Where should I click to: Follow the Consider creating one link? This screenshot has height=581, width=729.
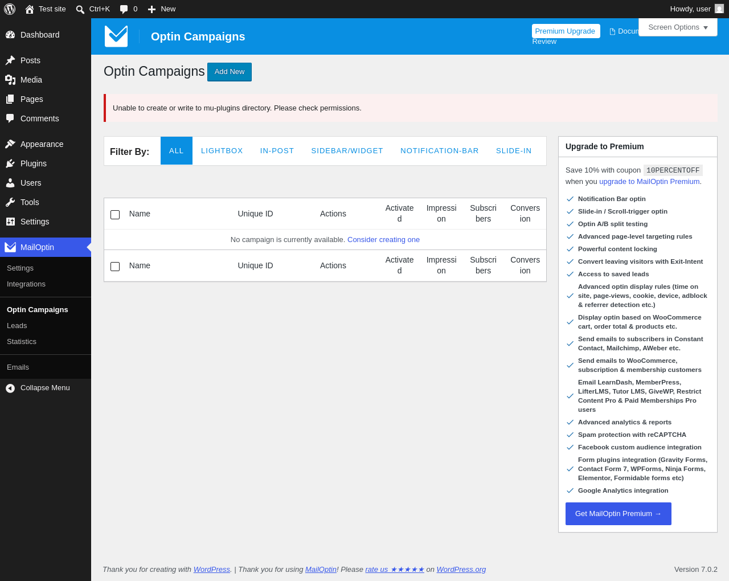pyautogui.click(x=383, y=240)
